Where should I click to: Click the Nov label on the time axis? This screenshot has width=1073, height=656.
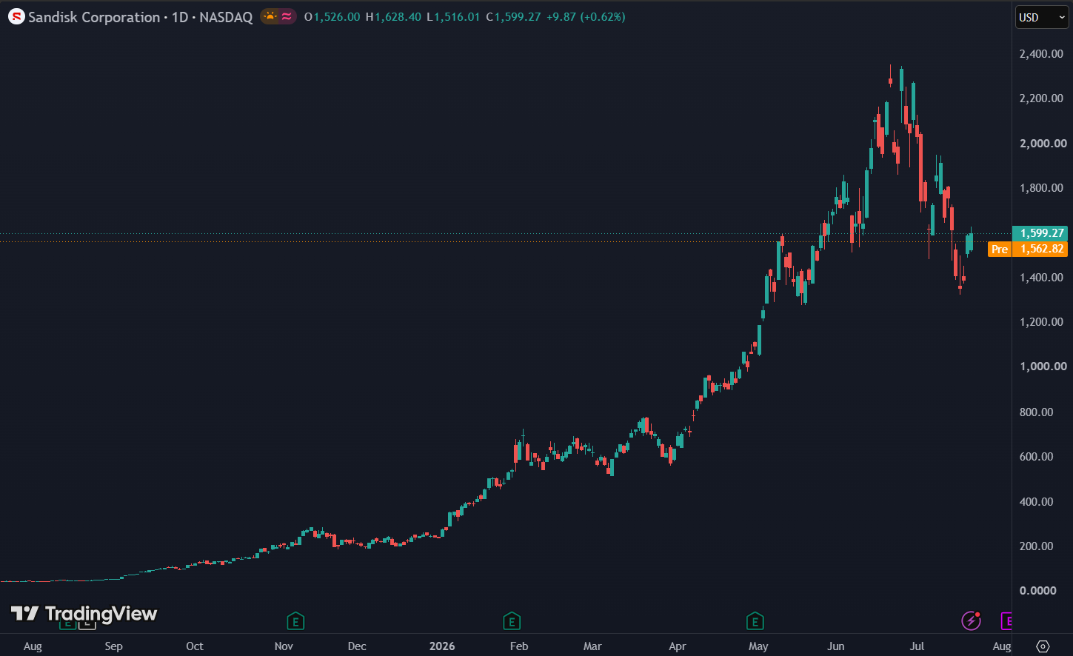[284, 646]
